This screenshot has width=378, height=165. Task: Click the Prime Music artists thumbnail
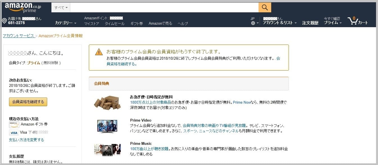coord(107,150)
